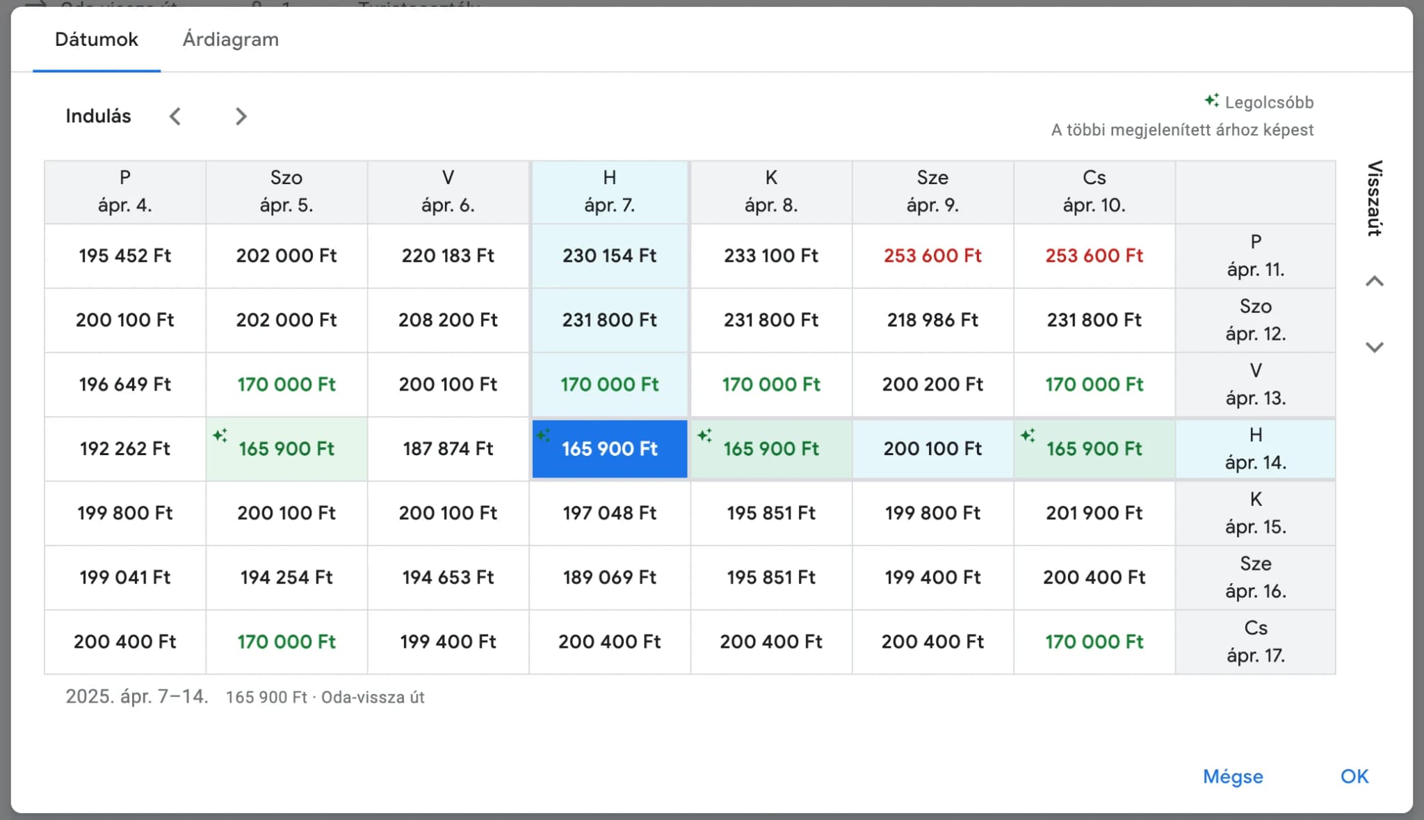Choose the 195 452 Ft price cell
Image resolution: width=1424 pixels, height=820 pixels.
pos(125,256)
